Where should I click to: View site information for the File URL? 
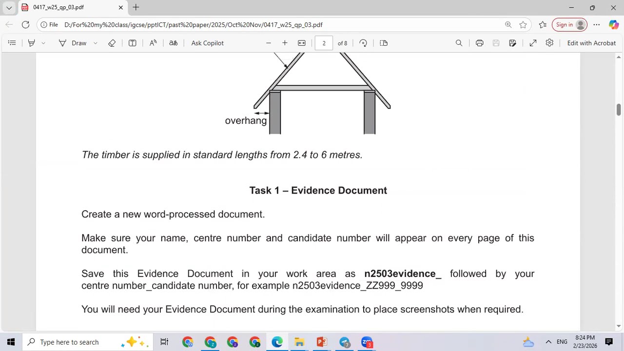point(49,24)
